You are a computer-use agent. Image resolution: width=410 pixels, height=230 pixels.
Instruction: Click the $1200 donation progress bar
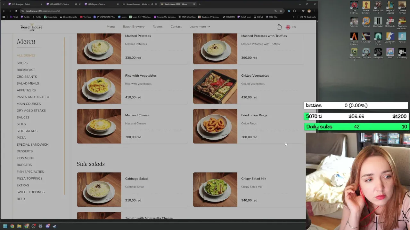coord(356,116)
